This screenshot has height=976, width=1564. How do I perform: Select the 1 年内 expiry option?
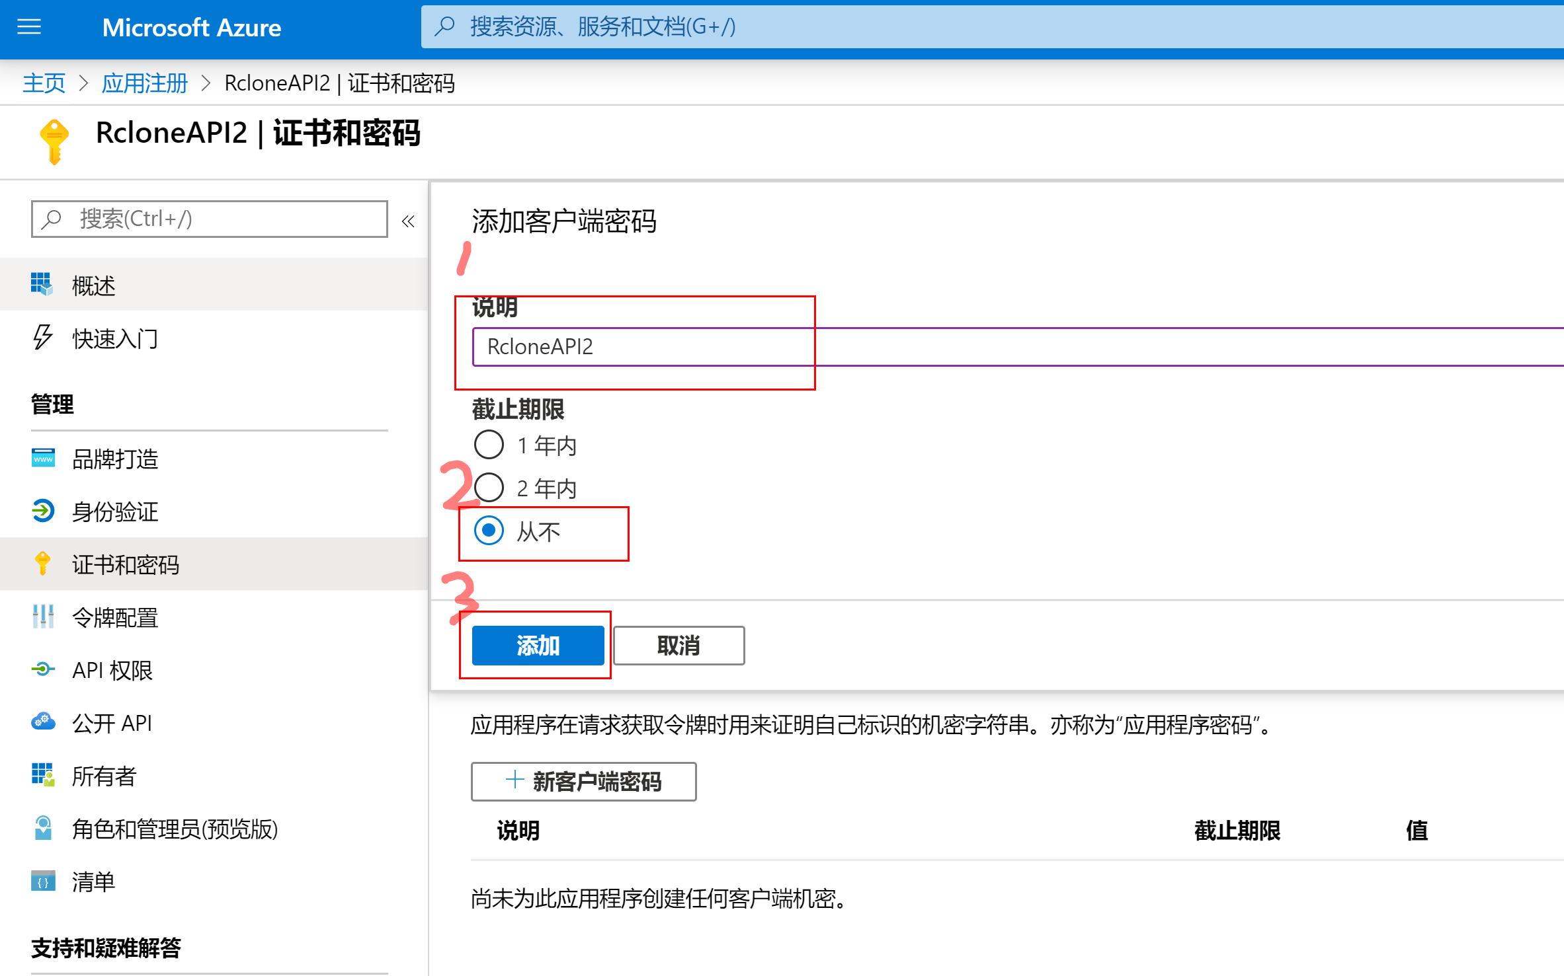coord(489,445)
